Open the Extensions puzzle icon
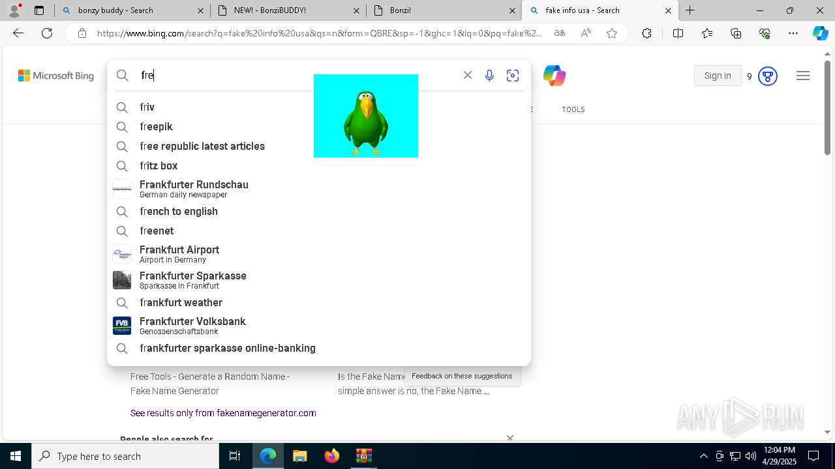Screen dimensions: 835x469 [x=646, y=33]
